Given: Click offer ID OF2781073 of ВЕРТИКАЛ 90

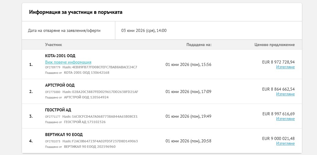Looking at the screenshot, I should (x=53, y=141).
